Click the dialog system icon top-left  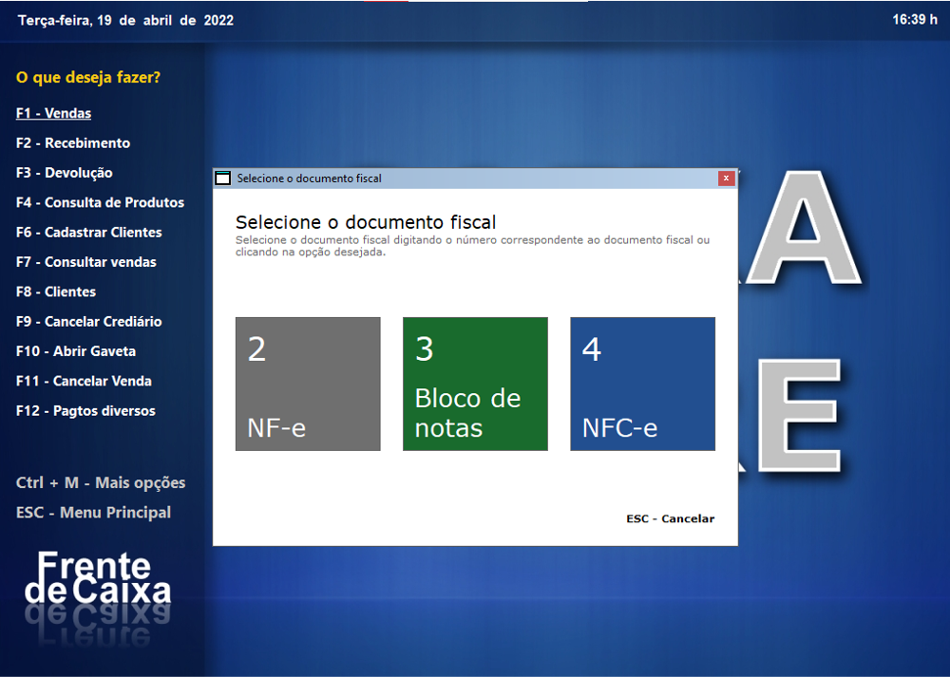[223, 178]
